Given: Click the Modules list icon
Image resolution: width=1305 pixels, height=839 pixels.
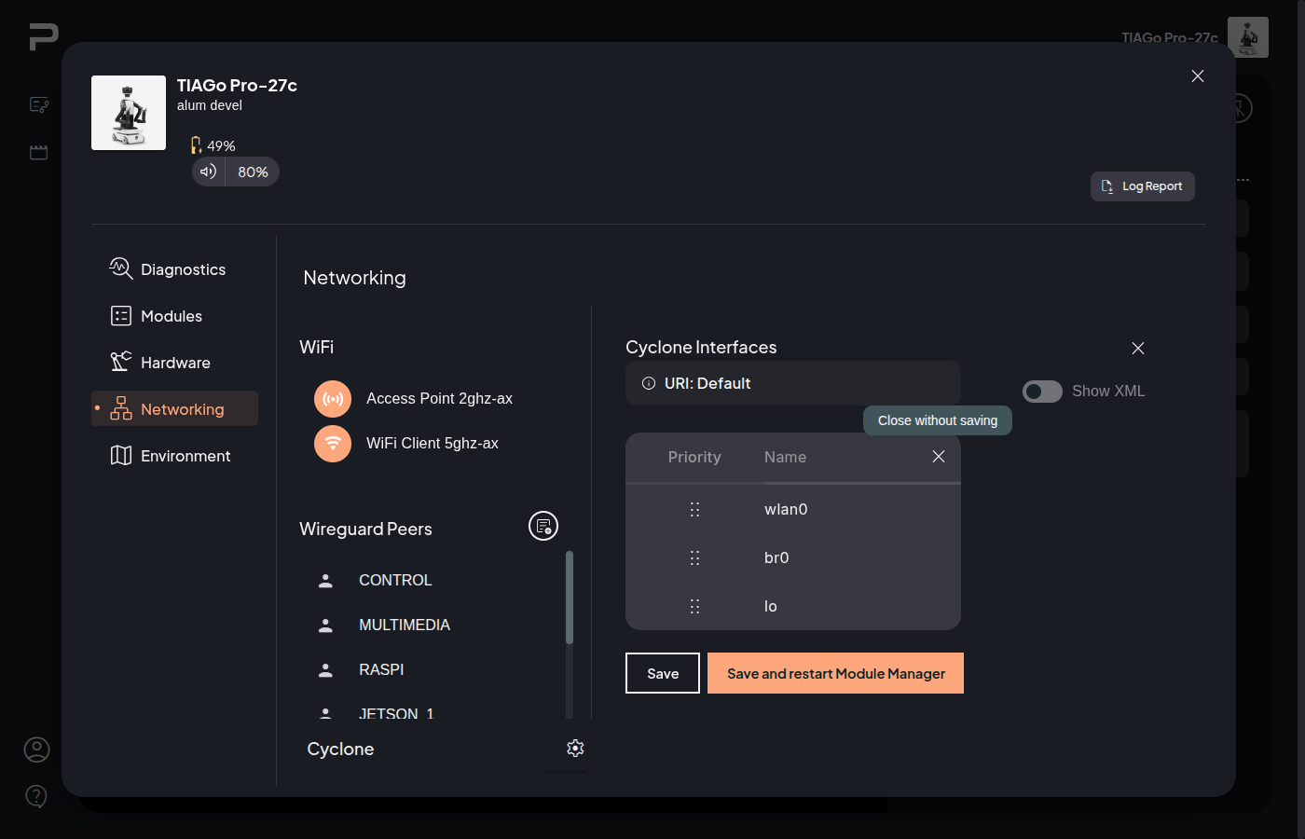Looking at the screenshot, I should point(121,316).
